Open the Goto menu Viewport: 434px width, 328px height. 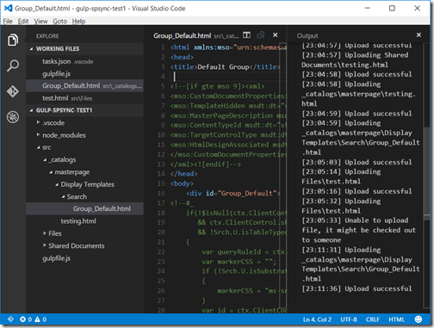[59, 22]
